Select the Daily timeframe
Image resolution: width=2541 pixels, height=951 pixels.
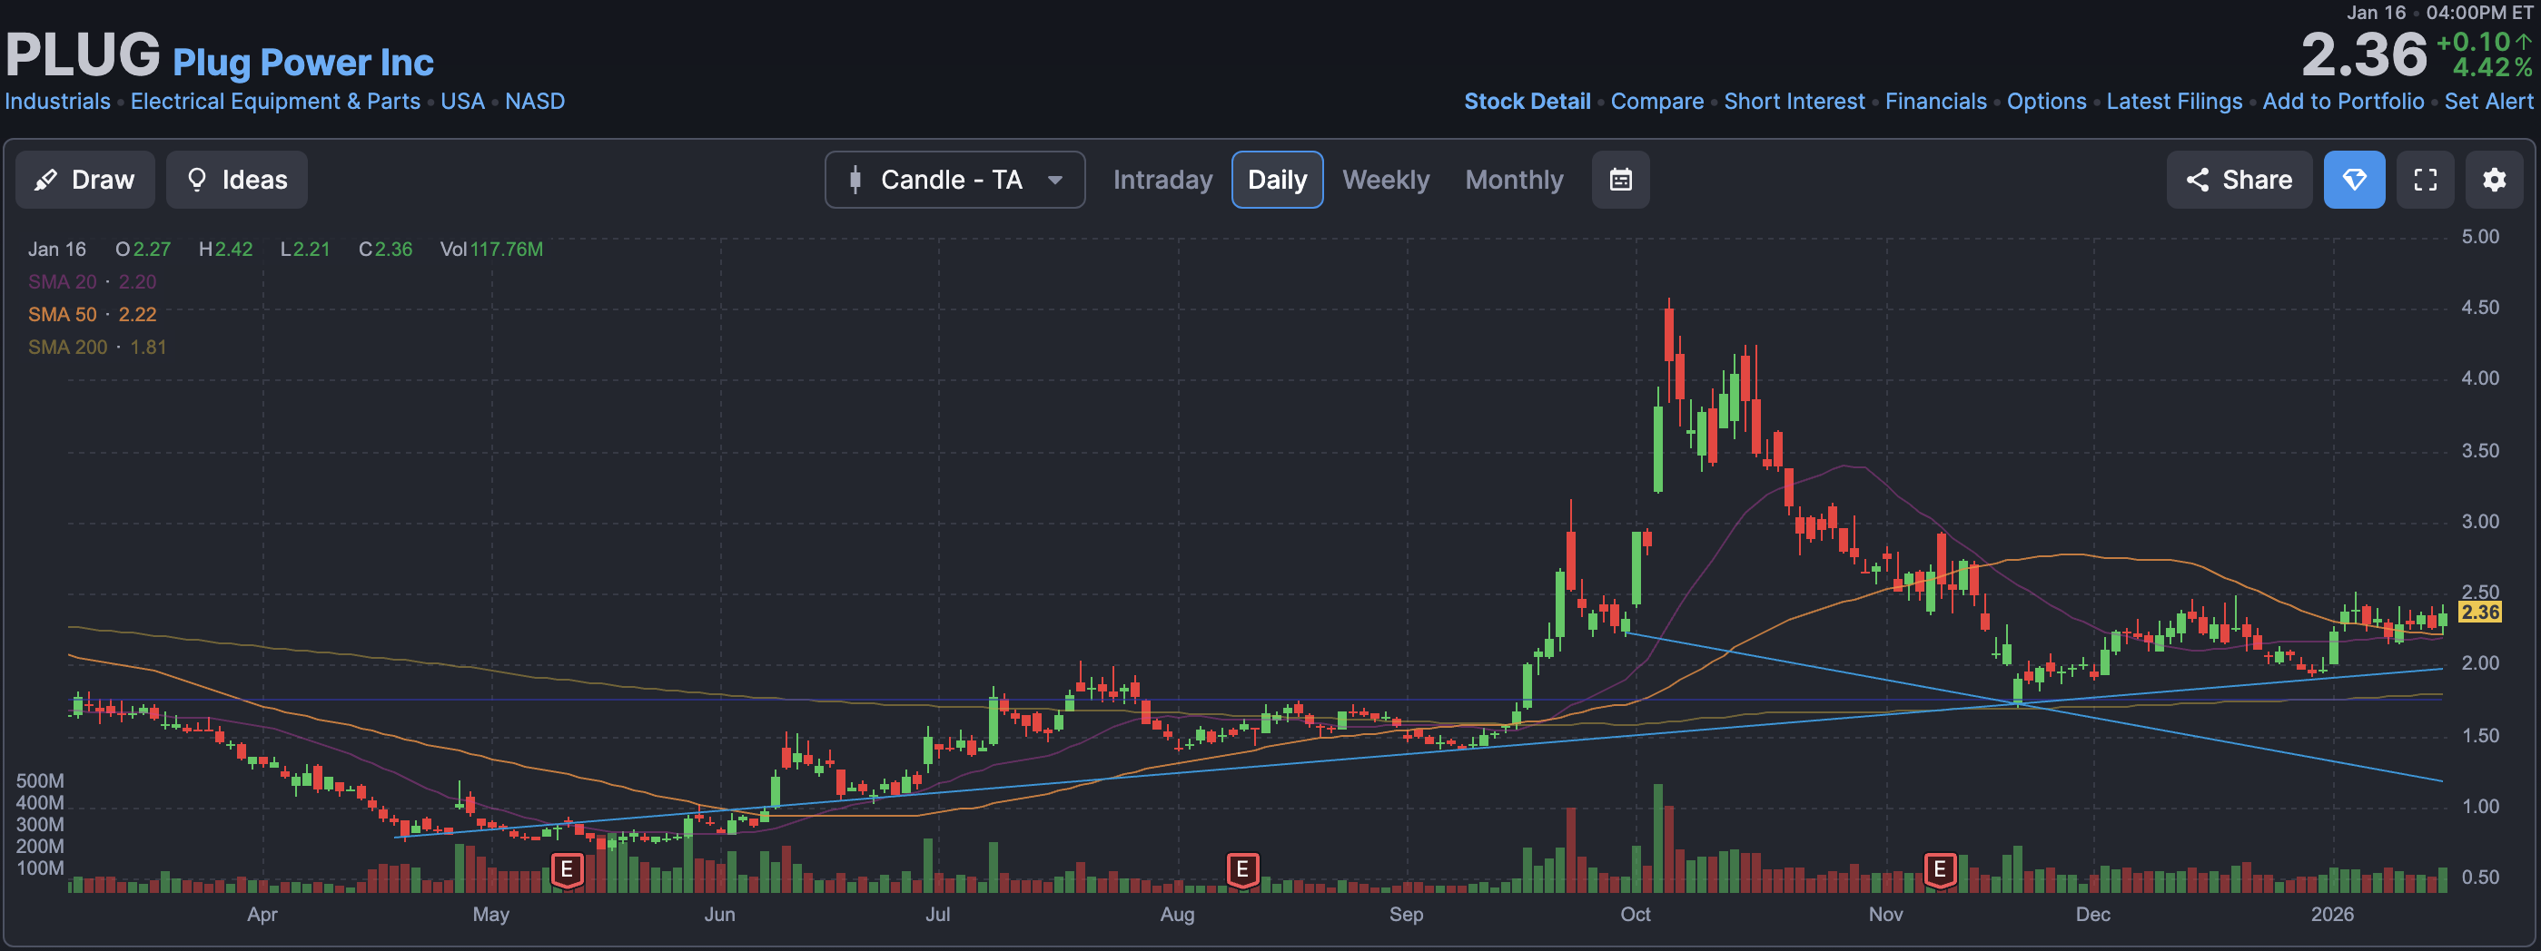tap(1278, 180)
